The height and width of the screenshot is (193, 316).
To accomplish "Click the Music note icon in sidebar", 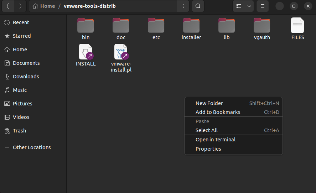I will click(x=7, y=90).
